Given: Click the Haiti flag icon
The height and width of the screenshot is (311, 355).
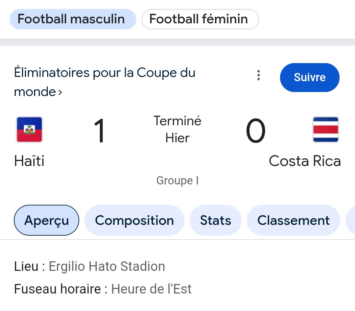Looking at the screenshot, I should (30, 130).
